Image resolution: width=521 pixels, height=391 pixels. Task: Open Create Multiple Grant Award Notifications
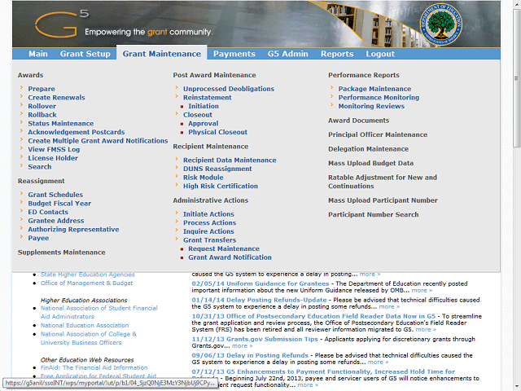98,141
